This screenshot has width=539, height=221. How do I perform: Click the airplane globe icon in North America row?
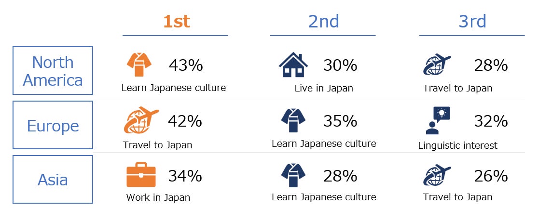tap(437, 65)
